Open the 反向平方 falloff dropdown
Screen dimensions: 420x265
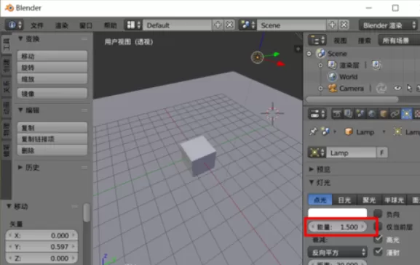point(338,253)
